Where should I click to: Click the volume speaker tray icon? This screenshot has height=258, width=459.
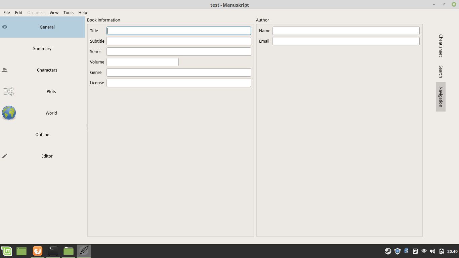point(432,251)
